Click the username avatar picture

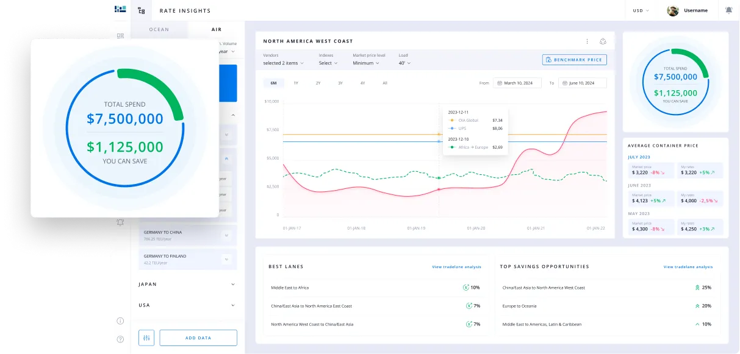(673, 10)
